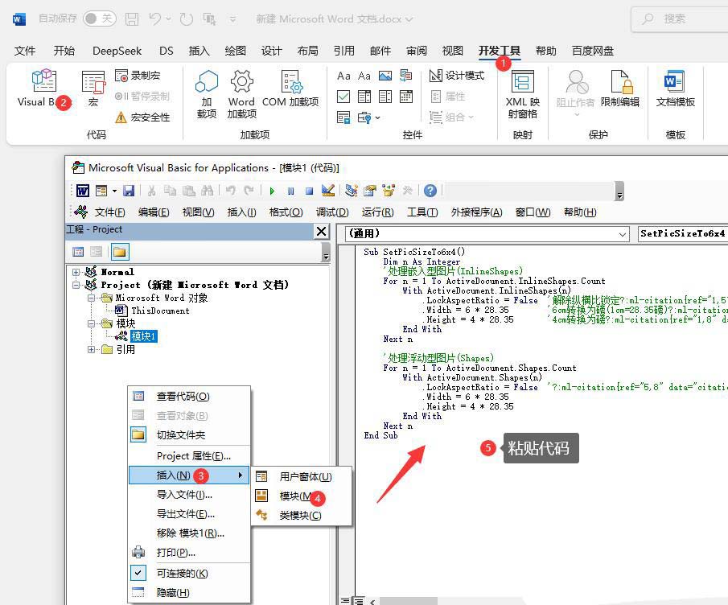Image resolution: width=728 pixels, height=605 pixels.
Task: Choose 导出文件(E)... in context menu
Action: click(x=189, y=514)
